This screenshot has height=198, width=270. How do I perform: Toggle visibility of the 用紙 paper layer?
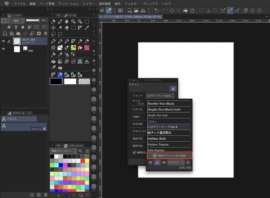3,49
